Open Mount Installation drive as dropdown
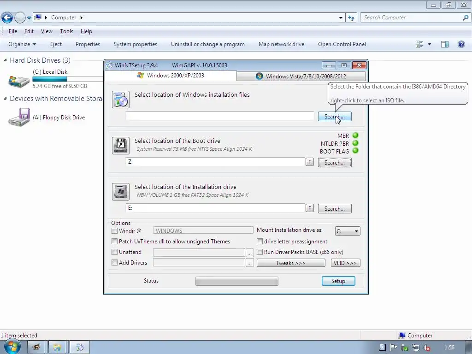The width and height of the screenshot is (472, 354). click(348, 231)
